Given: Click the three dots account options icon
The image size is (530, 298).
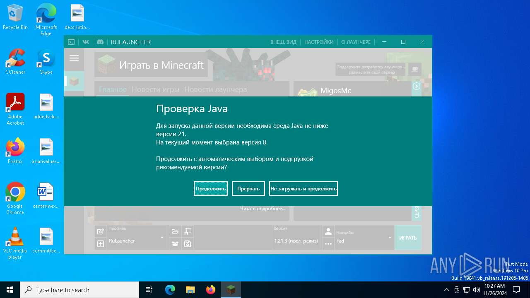Looking at the screenshot, I should tap(328, 244).
